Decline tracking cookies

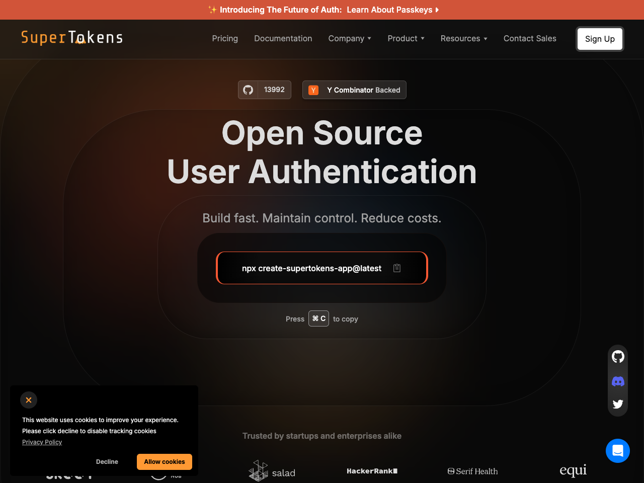107,462
